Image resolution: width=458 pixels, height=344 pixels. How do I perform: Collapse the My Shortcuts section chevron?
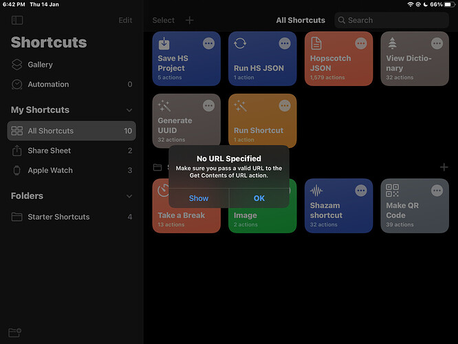(x=129, y=110)
